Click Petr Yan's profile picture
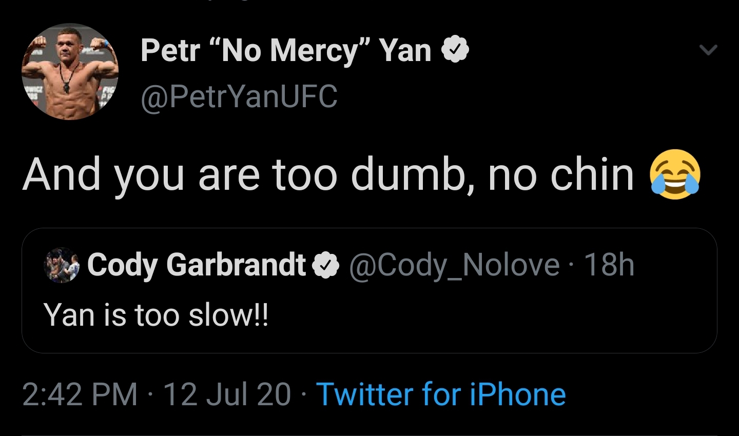The height and width of the screenshot is (436, 739). (x=70, y=72)
